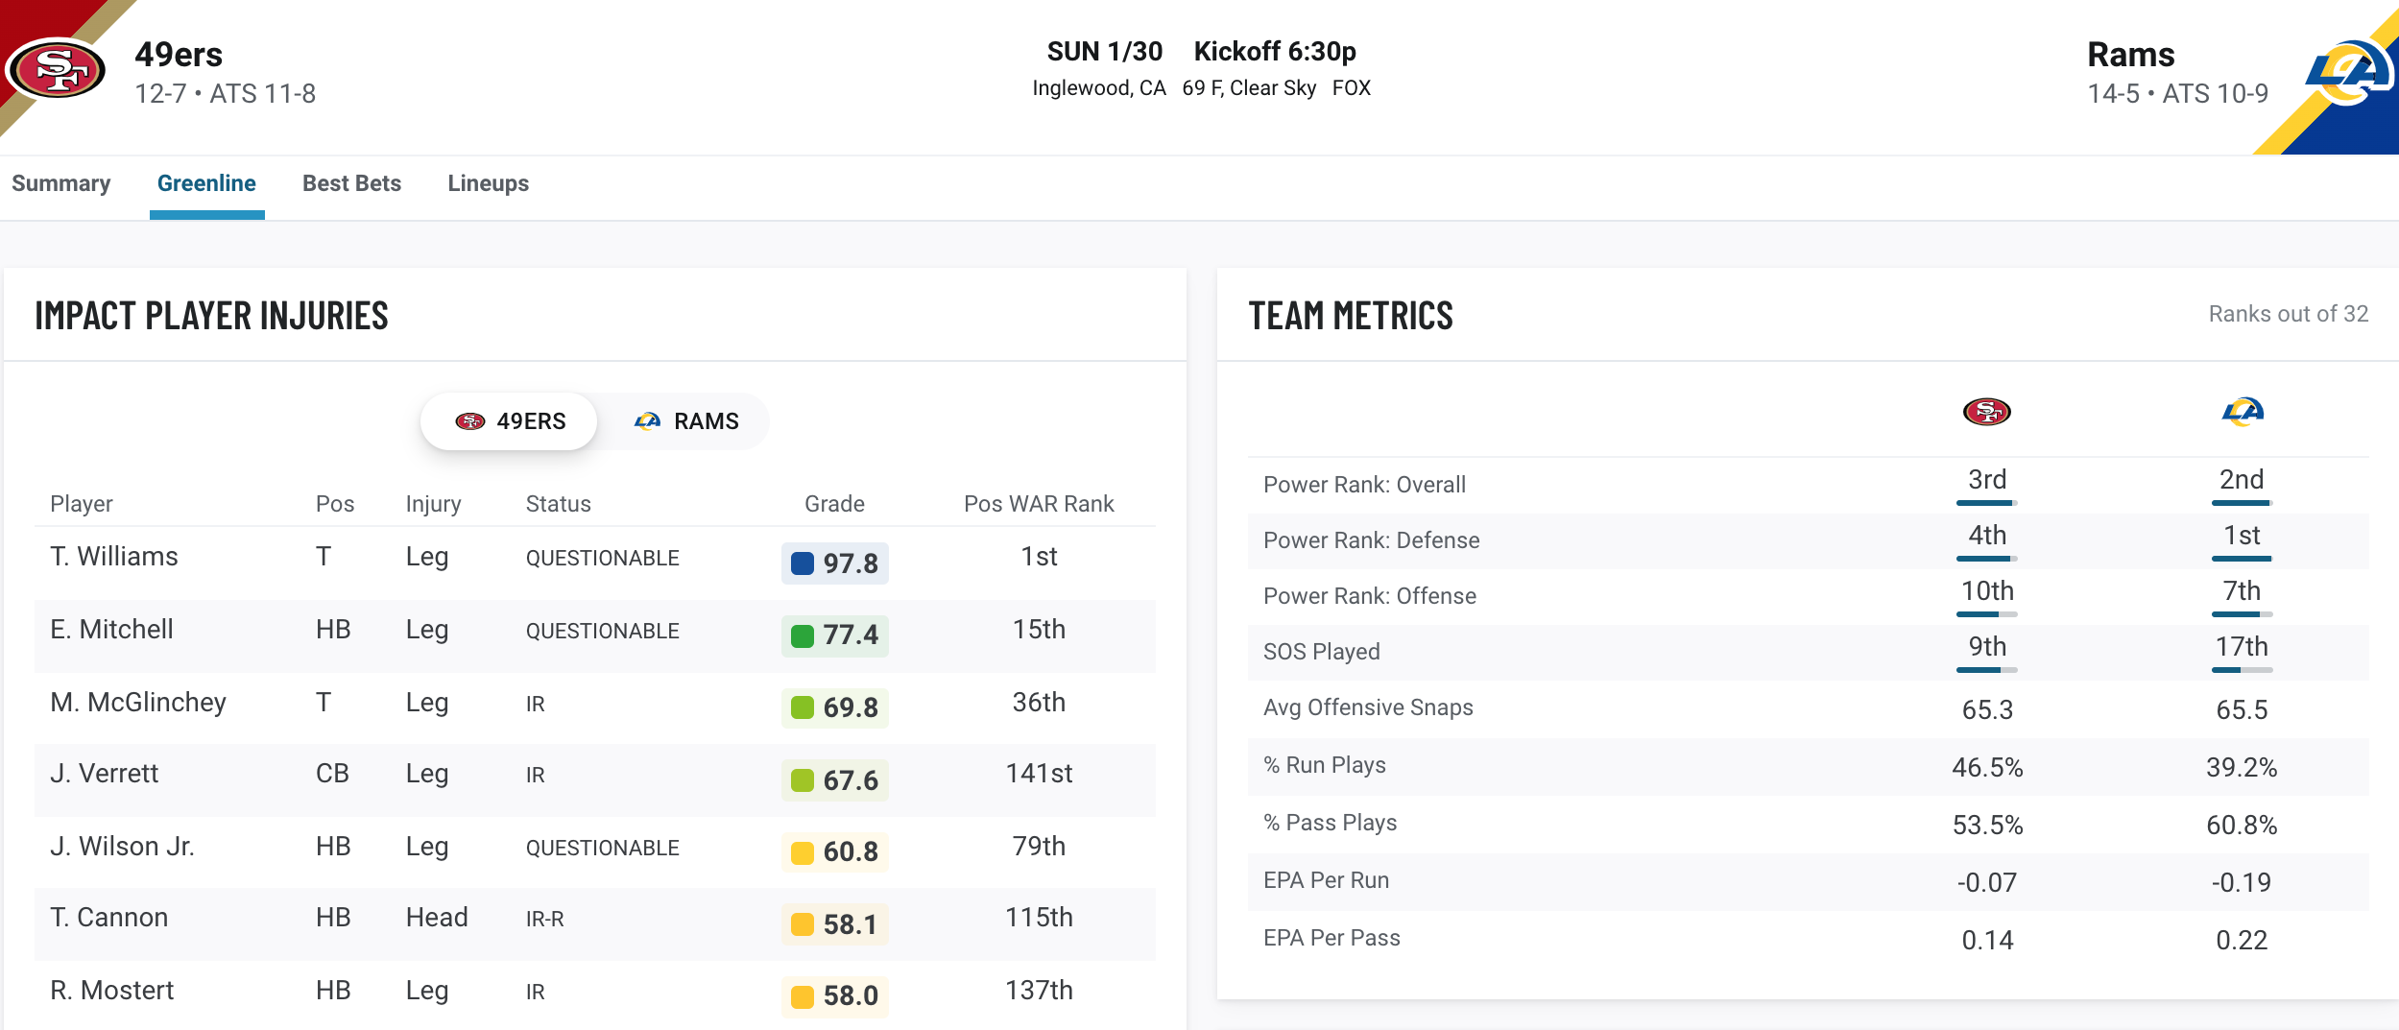Switch injuries list to RAMS
The width and height of the screenshot is (2399, 1030).
point(685,421)
